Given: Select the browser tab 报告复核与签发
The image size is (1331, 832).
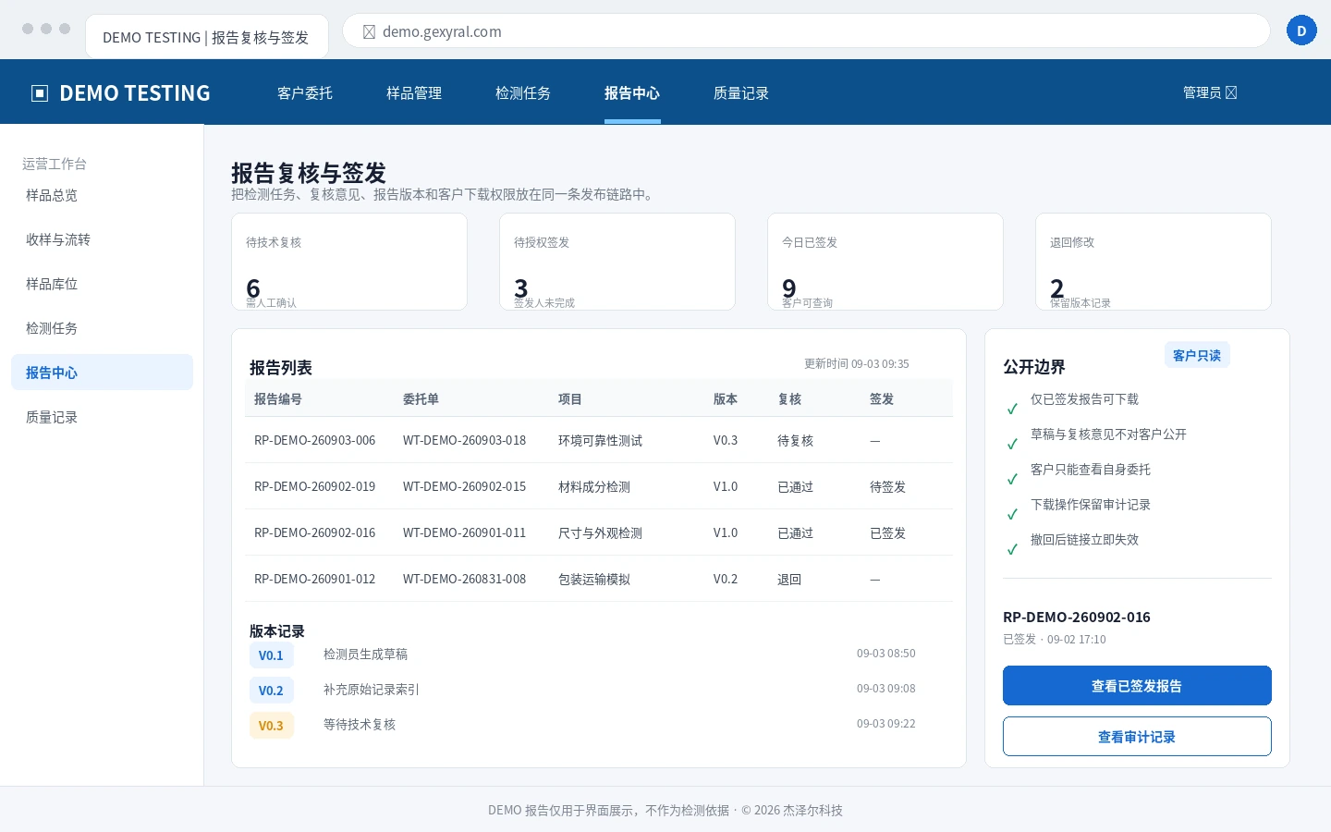Looking at the screenshot, I should [206, 37].
